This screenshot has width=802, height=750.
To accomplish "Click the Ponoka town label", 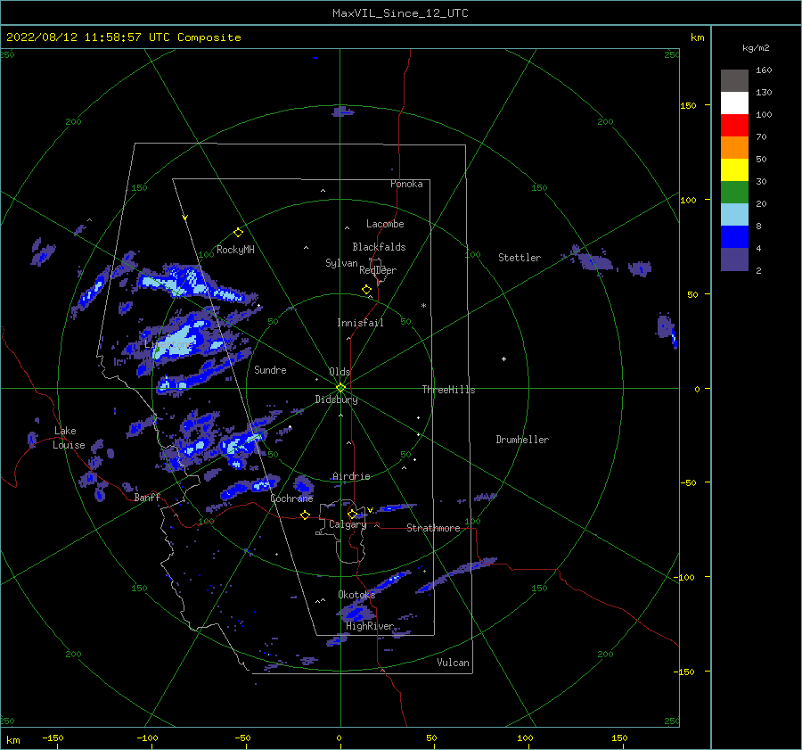I will point(406,184).
